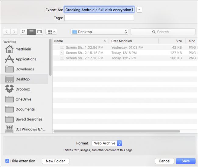This screenshot has height=167, width=198.
Task: Switch to icon view
Action: point(24,32)
